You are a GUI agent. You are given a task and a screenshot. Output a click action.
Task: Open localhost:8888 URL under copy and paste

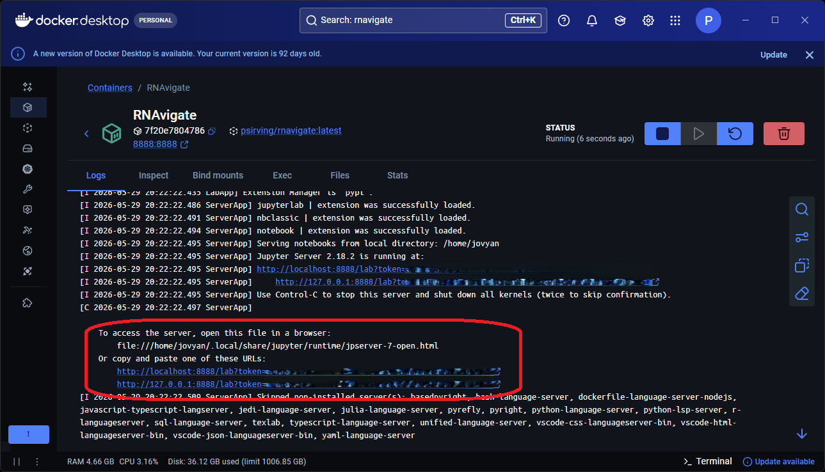point(308,372)
